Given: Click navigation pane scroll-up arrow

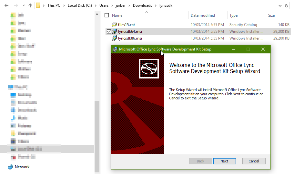Looking at the screenshot, I should (x=97, y=14).
